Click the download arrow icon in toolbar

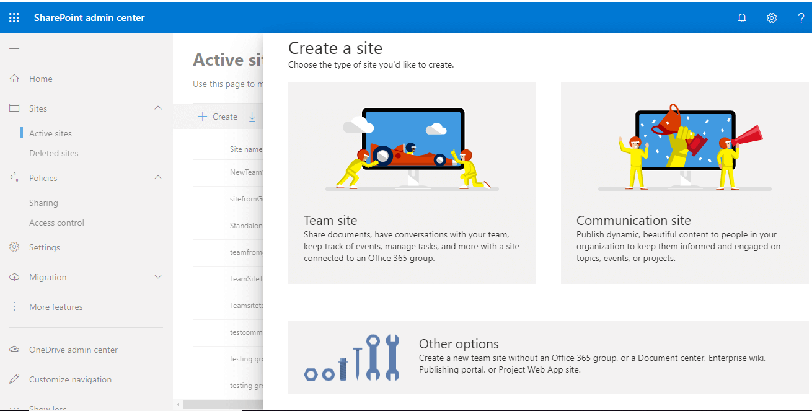(252, 117)
